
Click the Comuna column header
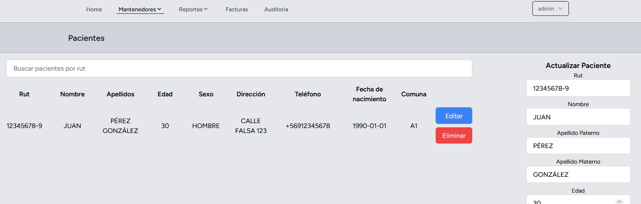414,94
